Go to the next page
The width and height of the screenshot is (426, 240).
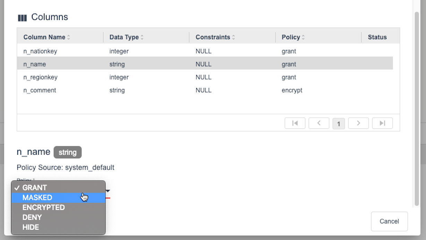click(x=358, y=123)
